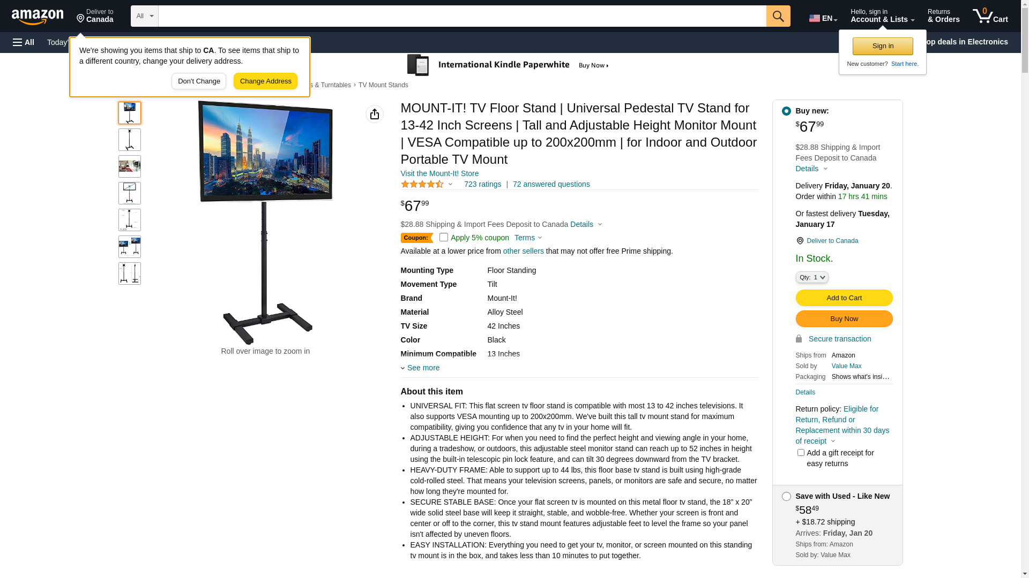Open the shopping cart icon
The height and width of the screenshot is (578, 1029).
[x=990, y=16]
